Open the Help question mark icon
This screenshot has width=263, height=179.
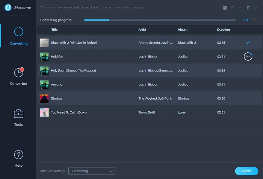point(18,155)
